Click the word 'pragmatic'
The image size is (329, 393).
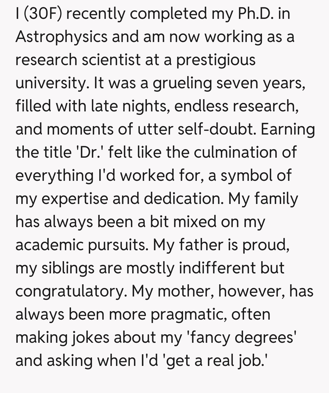(x=189, y=314)
